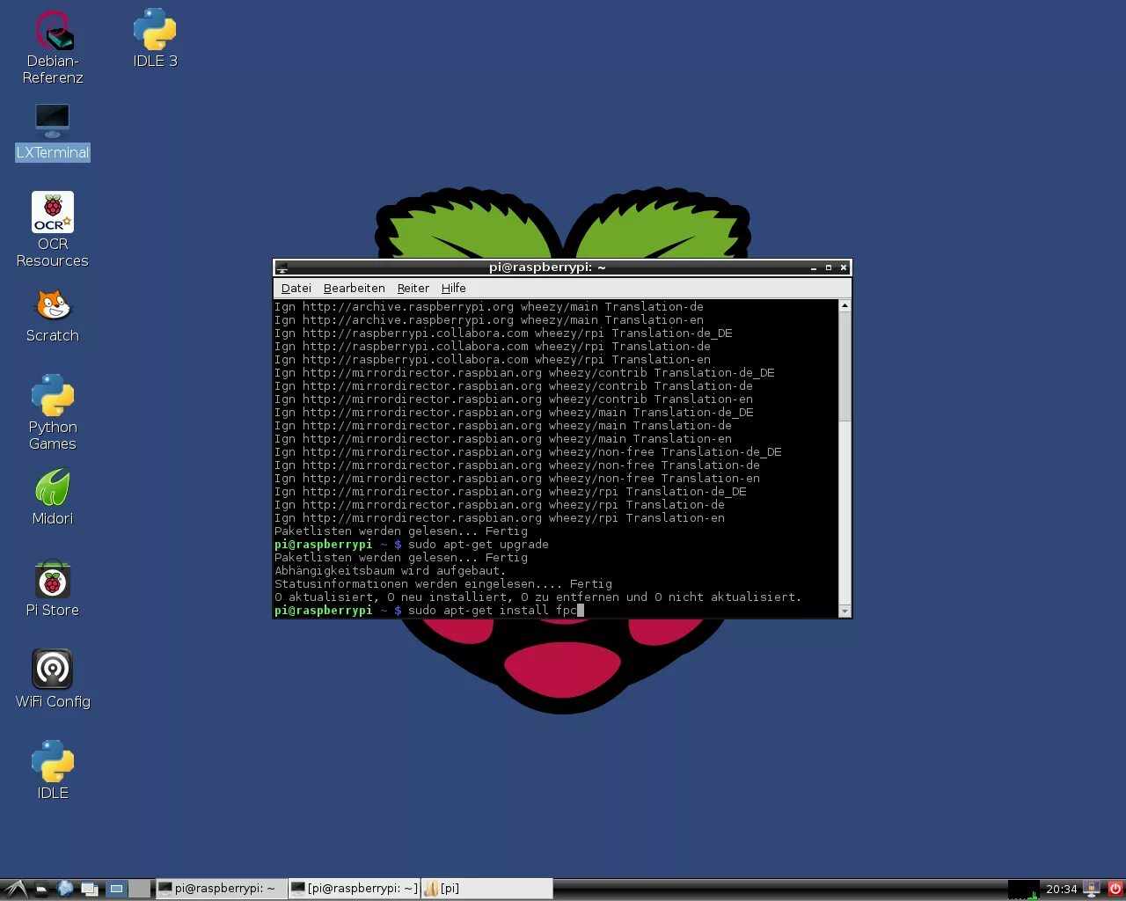Open OCR Resources desktop shortcut
This screenshot has width=1126, height=901.
point(53,229)
